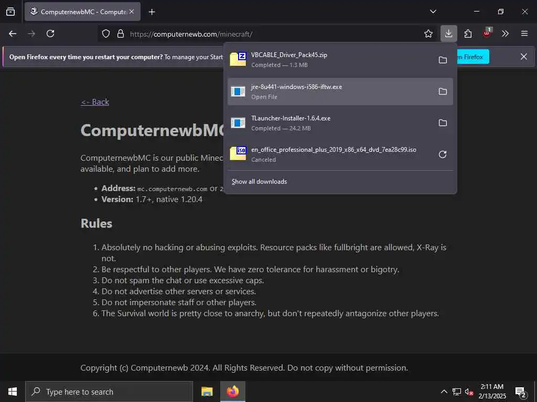Open the tracking protection shield icon
The width and height of the screenshot is (537, 402).
106,33
